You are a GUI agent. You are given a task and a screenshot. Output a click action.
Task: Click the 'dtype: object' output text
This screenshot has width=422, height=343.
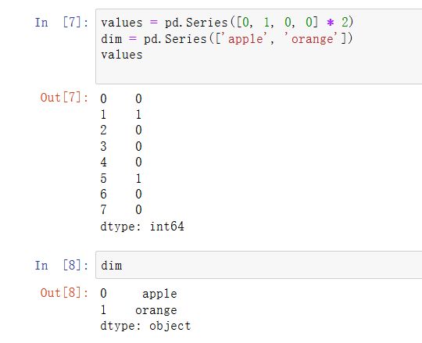tap(145, 326)
